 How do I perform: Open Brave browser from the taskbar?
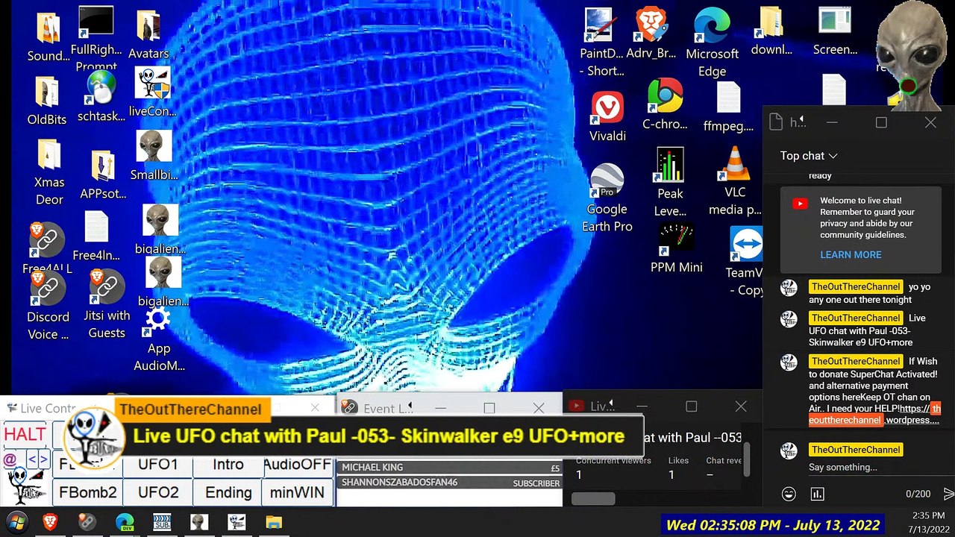click(x=50, y=522)
